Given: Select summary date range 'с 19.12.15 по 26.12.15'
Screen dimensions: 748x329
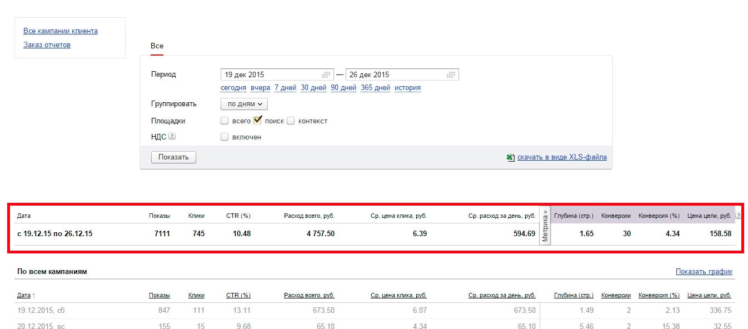Looking at the screenshot, I should (54, 234).
